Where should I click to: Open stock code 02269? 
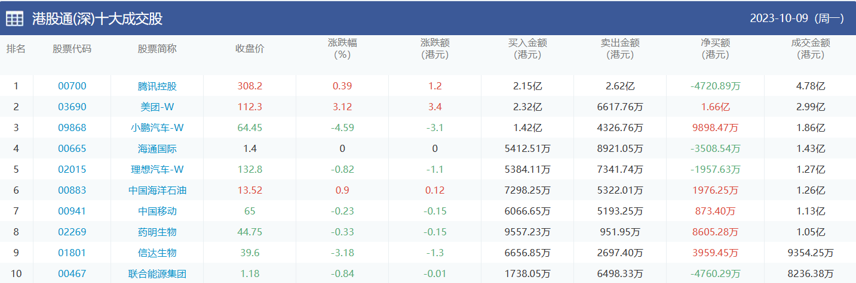click(x=72, y=232)
